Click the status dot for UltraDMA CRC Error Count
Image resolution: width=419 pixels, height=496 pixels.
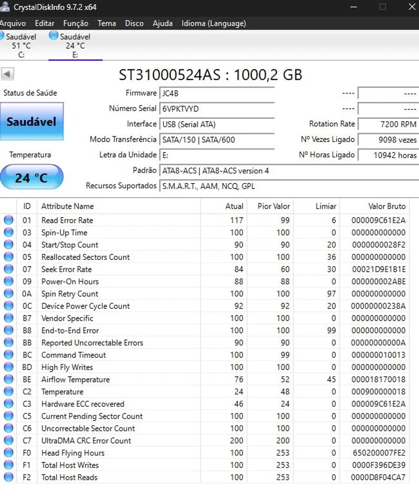click(9, 440)
